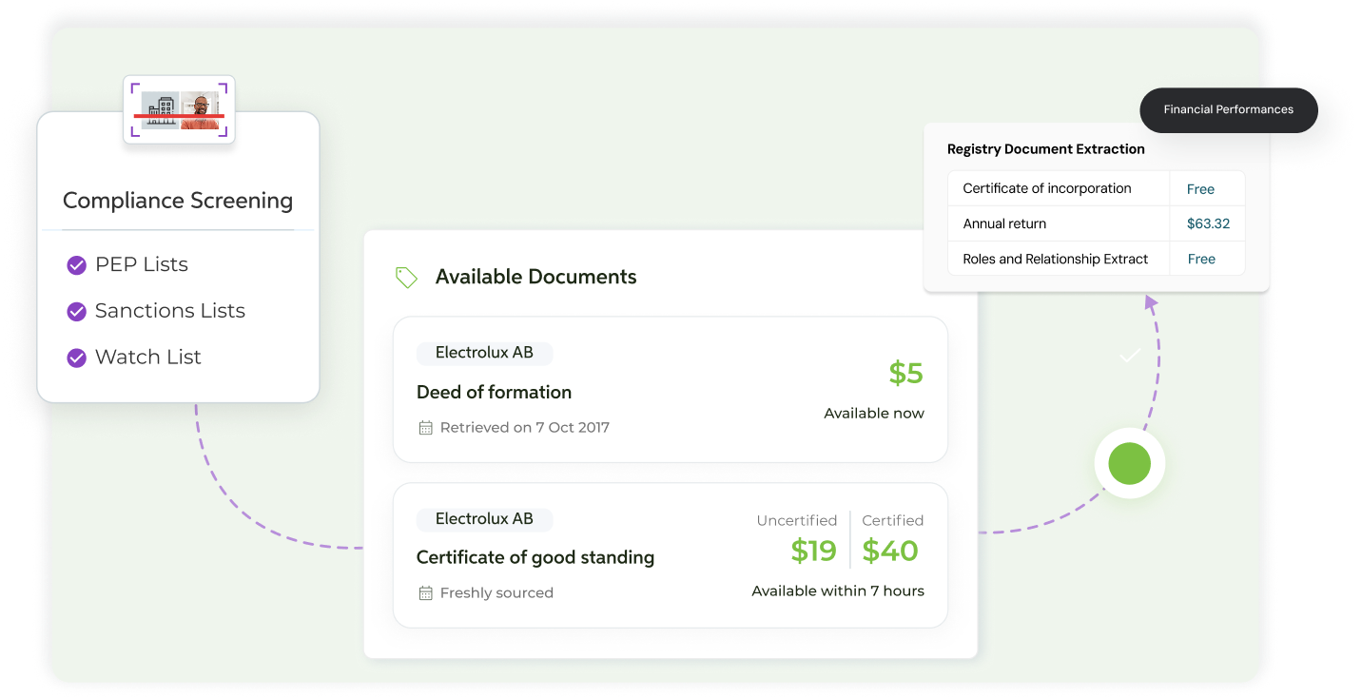Click the green tag icon beside Available Documents
The image size is (1362, 697).
pos(406,278)
